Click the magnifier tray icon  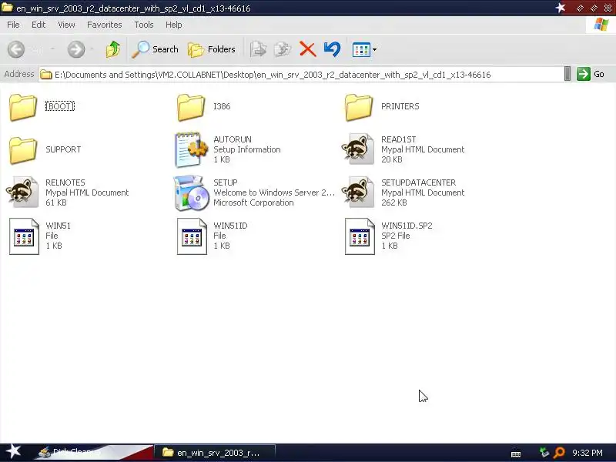coord(559,453)
